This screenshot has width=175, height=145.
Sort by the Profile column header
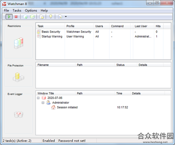coord(79,26)
